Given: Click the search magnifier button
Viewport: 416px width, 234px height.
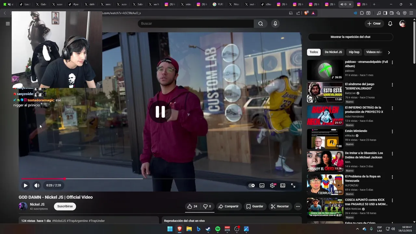Looking at the screenshot, I should (x=261, y=23).
